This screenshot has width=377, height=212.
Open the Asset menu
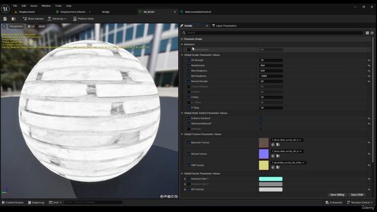click(34, 6)
